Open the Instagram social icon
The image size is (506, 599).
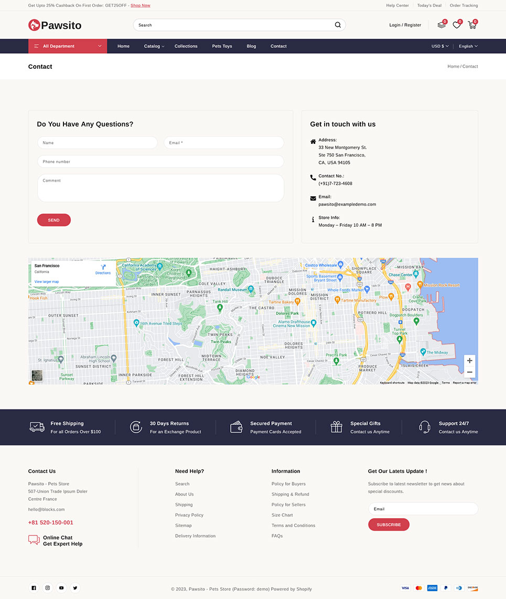pyautogui.click(x=48, y=588)
